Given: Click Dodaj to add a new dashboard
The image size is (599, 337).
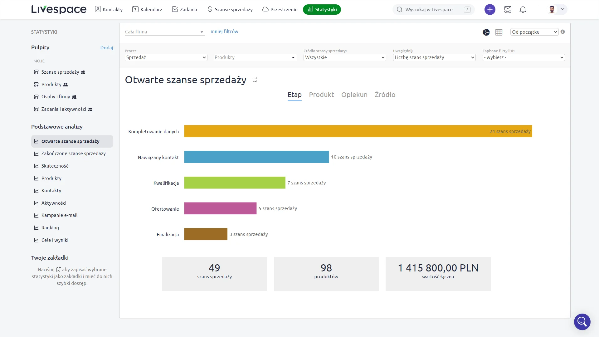Looking at the screenshot, I should (x=107, y=47).
